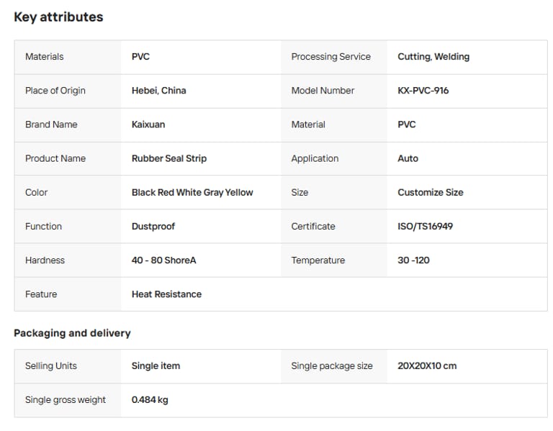
Task: Click the Black Red White Gray Yellow value
Action: 192,192
